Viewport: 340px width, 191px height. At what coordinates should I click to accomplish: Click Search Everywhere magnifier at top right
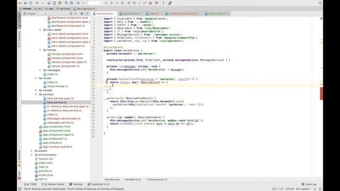pos(320,3)
